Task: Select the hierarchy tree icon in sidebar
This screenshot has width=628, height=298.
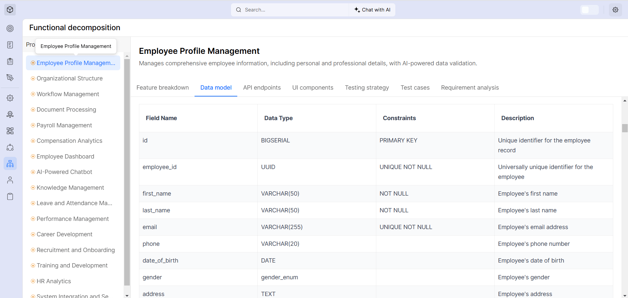Action: click(10, 163)
